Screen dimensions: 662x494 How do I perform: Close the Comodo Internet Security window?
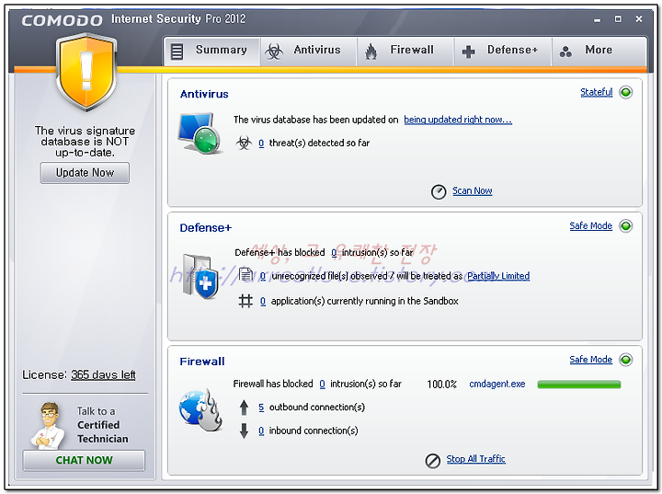[639, 19]
